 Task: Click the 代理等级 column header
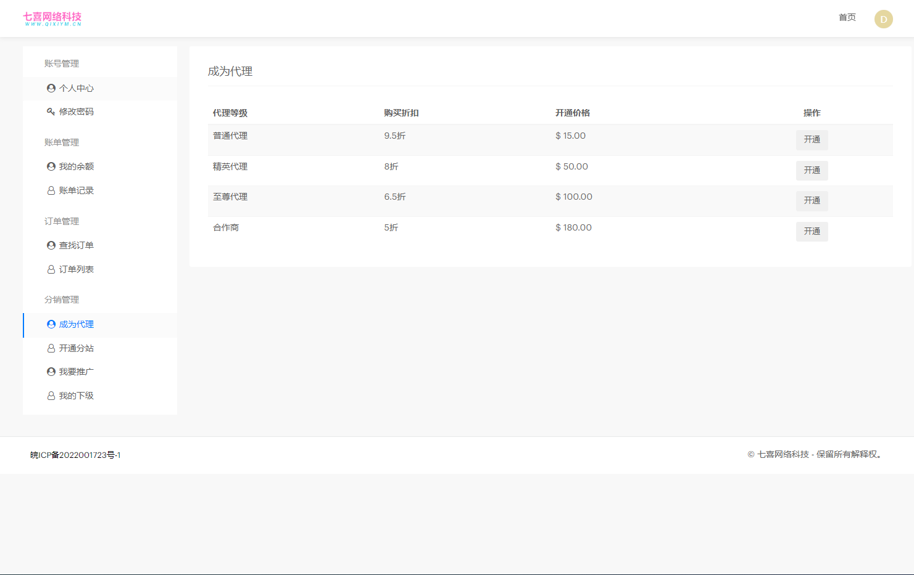pos(230,113)
